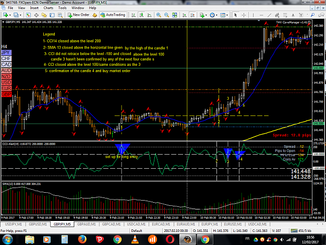The image size is (326, 245).
Task: Select the Text drawing tool
Action: [293, 15]
